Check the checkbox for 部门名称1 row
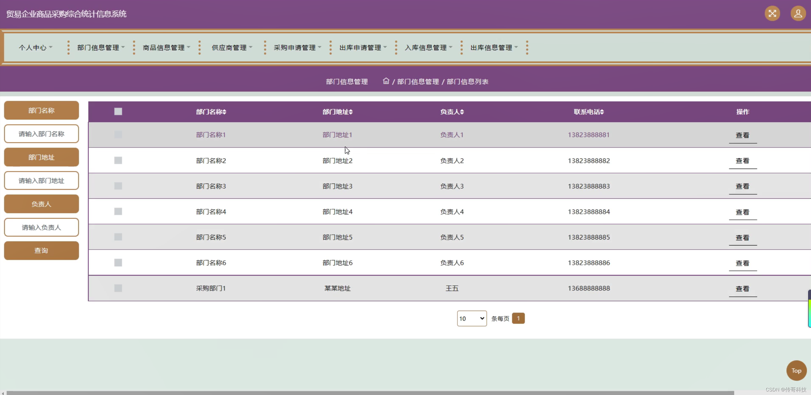The image size is (811, 395). [x=118, y=135]
